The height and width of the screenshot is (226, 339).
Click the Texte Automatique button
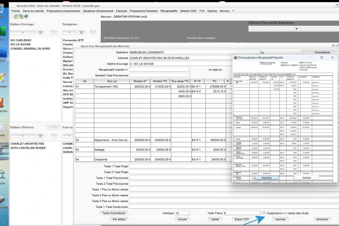pos(114,213)
